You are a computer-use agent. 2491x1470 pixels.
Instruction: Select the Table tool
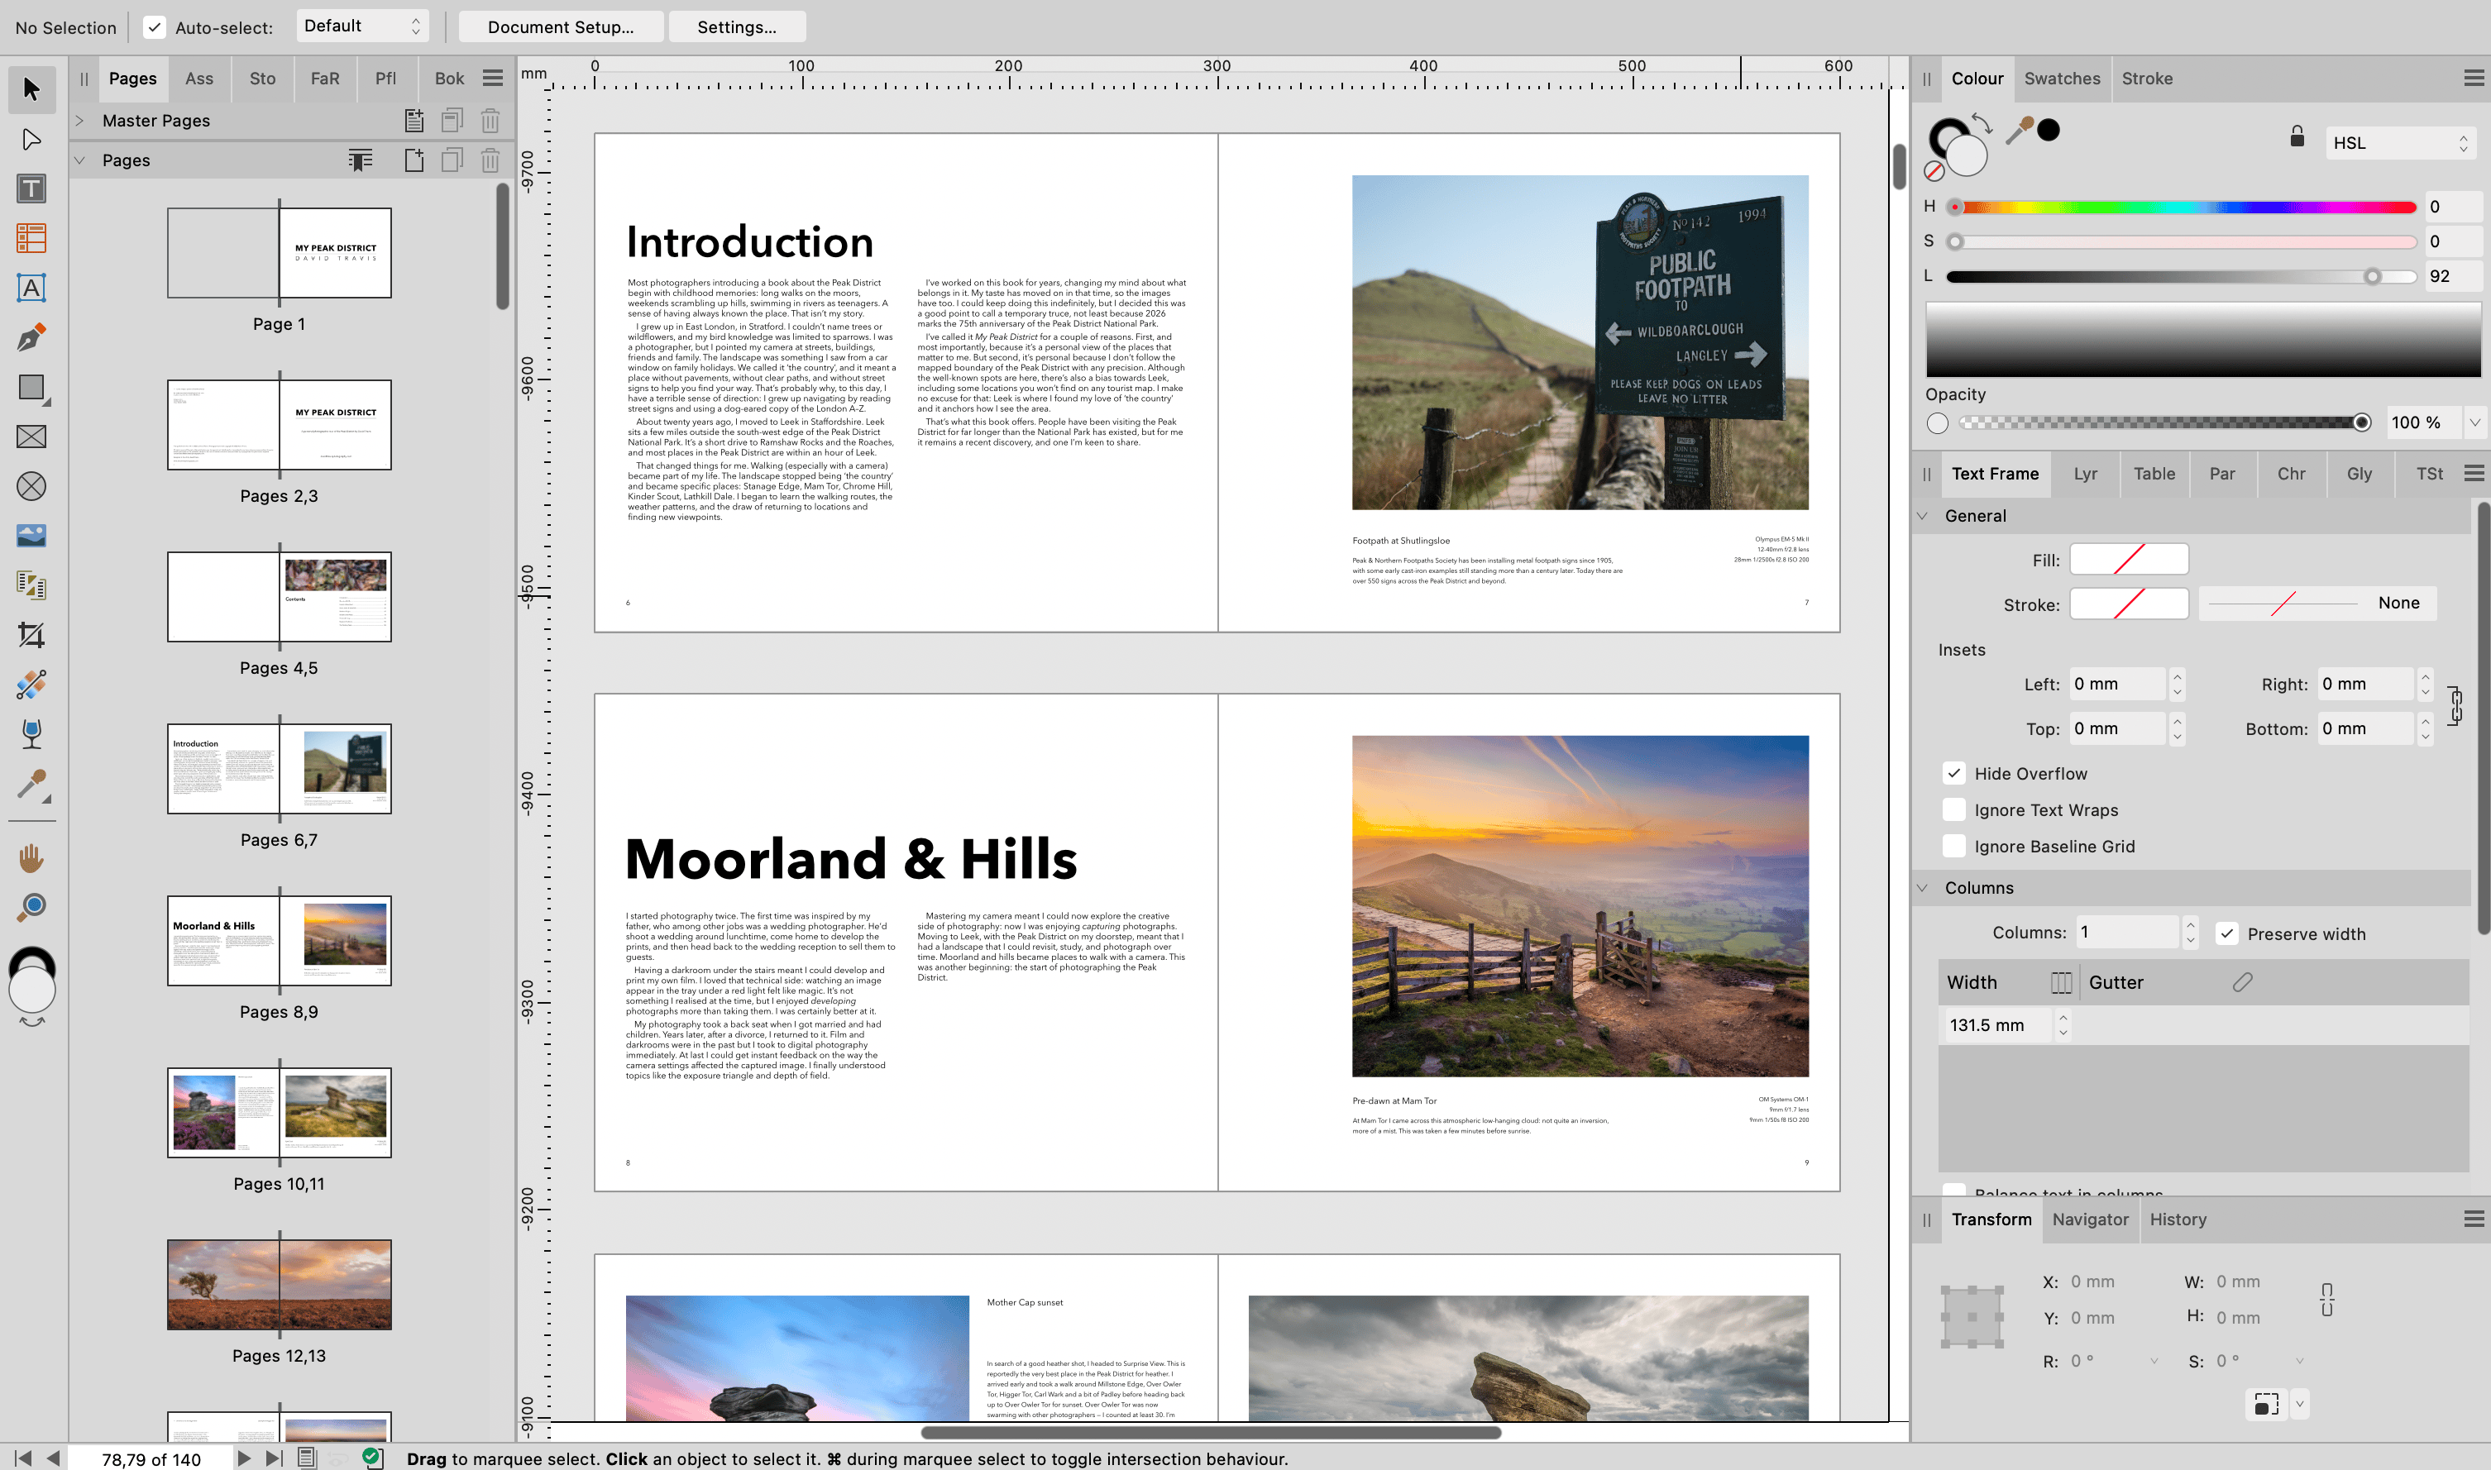31,238
